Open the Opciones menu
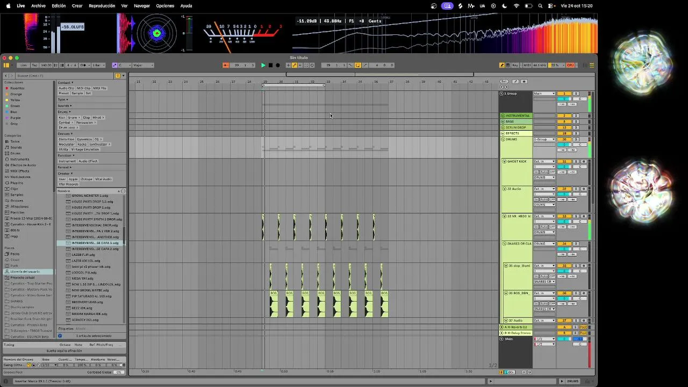Viewport: 688px width, 387px height. [165, 6]
